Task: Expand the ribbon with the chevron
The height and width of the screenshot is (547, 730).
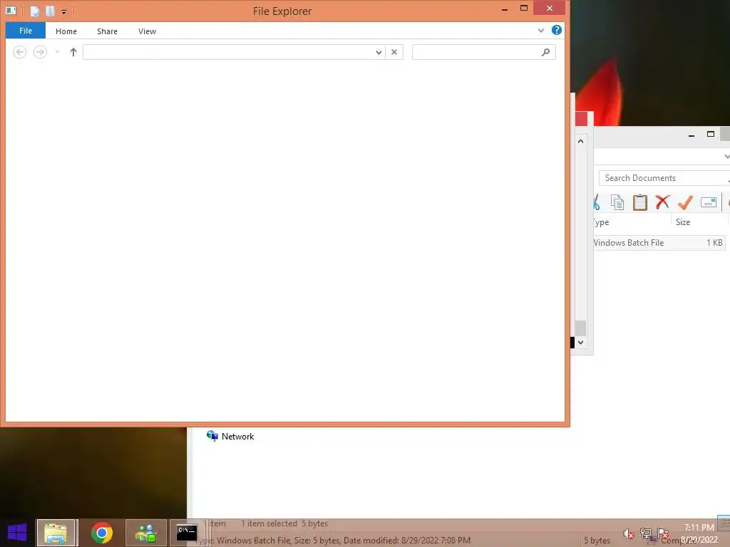Action: click(541, 30)
